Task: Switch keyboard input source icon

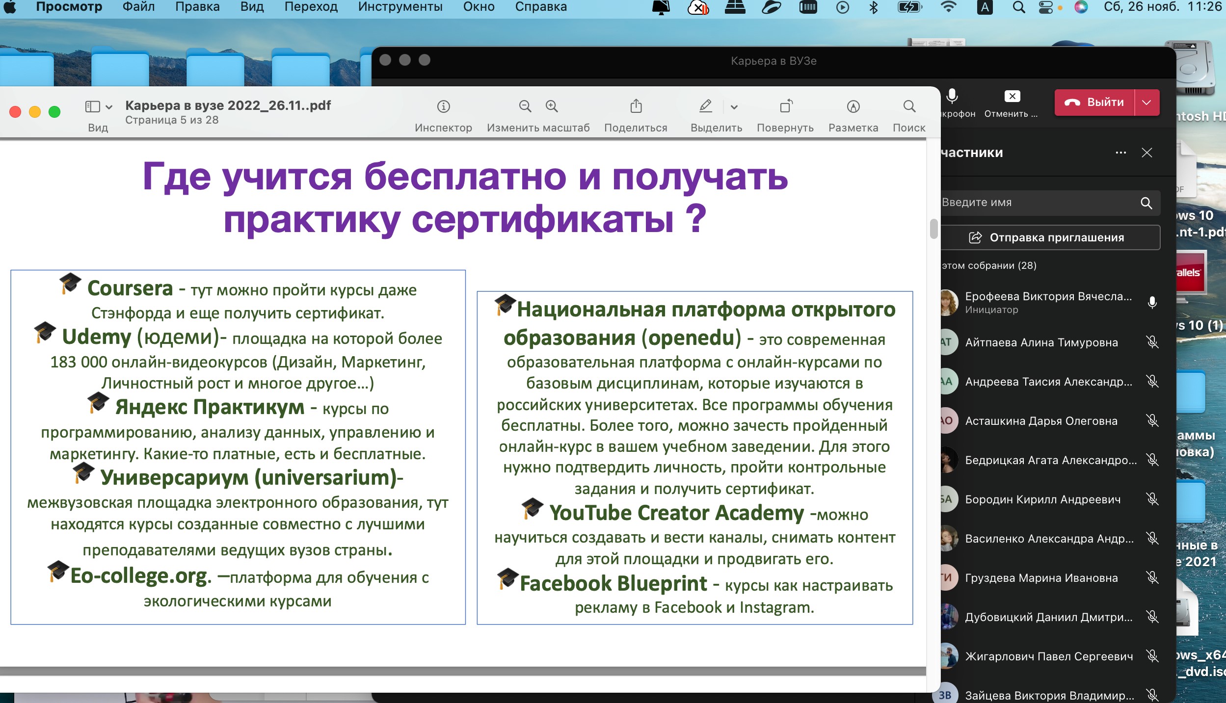Action: coord(985,7)
